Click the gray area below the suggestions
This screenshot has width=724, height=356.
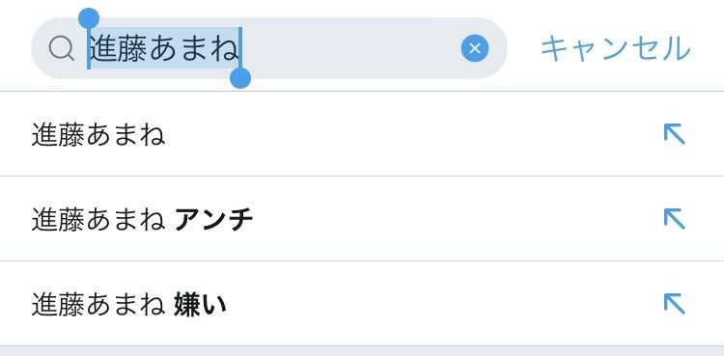tap(362, 351)
